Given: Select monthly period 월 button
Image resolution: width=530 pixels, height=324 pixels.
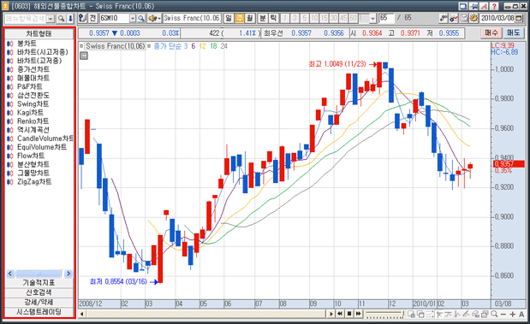Looking at the screenshot, I should pyautogui.click(x=249, y=18).
